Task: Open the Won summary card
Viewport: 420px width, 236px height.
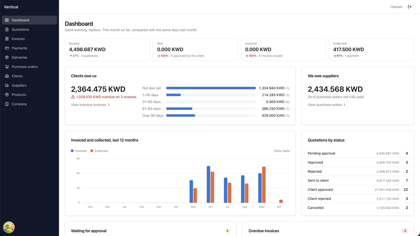Action: tap(195, 50)
